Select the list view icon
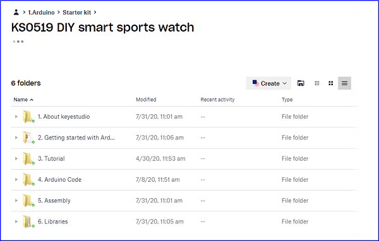 344,83
